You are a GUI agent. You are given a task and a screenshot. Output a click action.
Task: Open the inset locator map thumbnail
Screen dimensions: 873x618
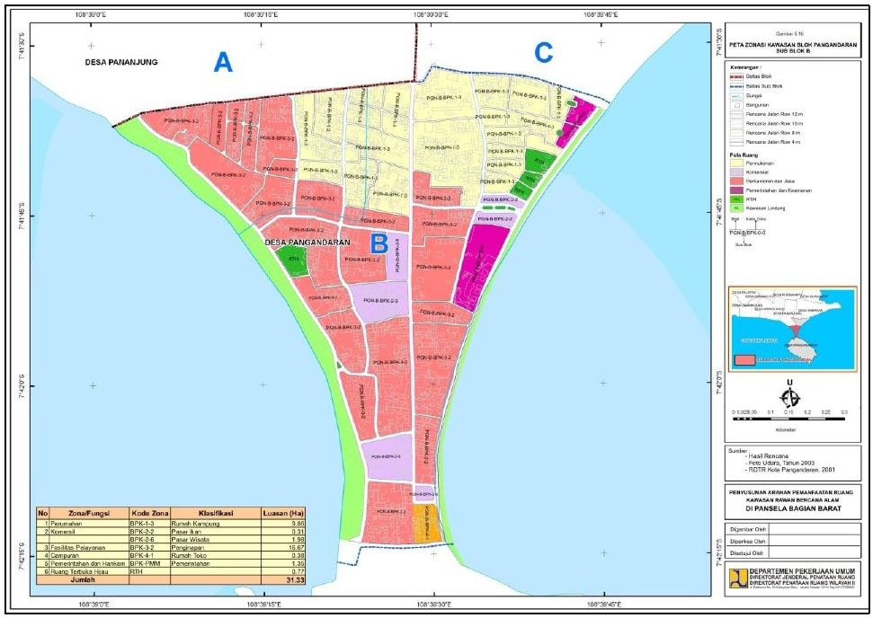pyautogui.click(x=792, y=329)
